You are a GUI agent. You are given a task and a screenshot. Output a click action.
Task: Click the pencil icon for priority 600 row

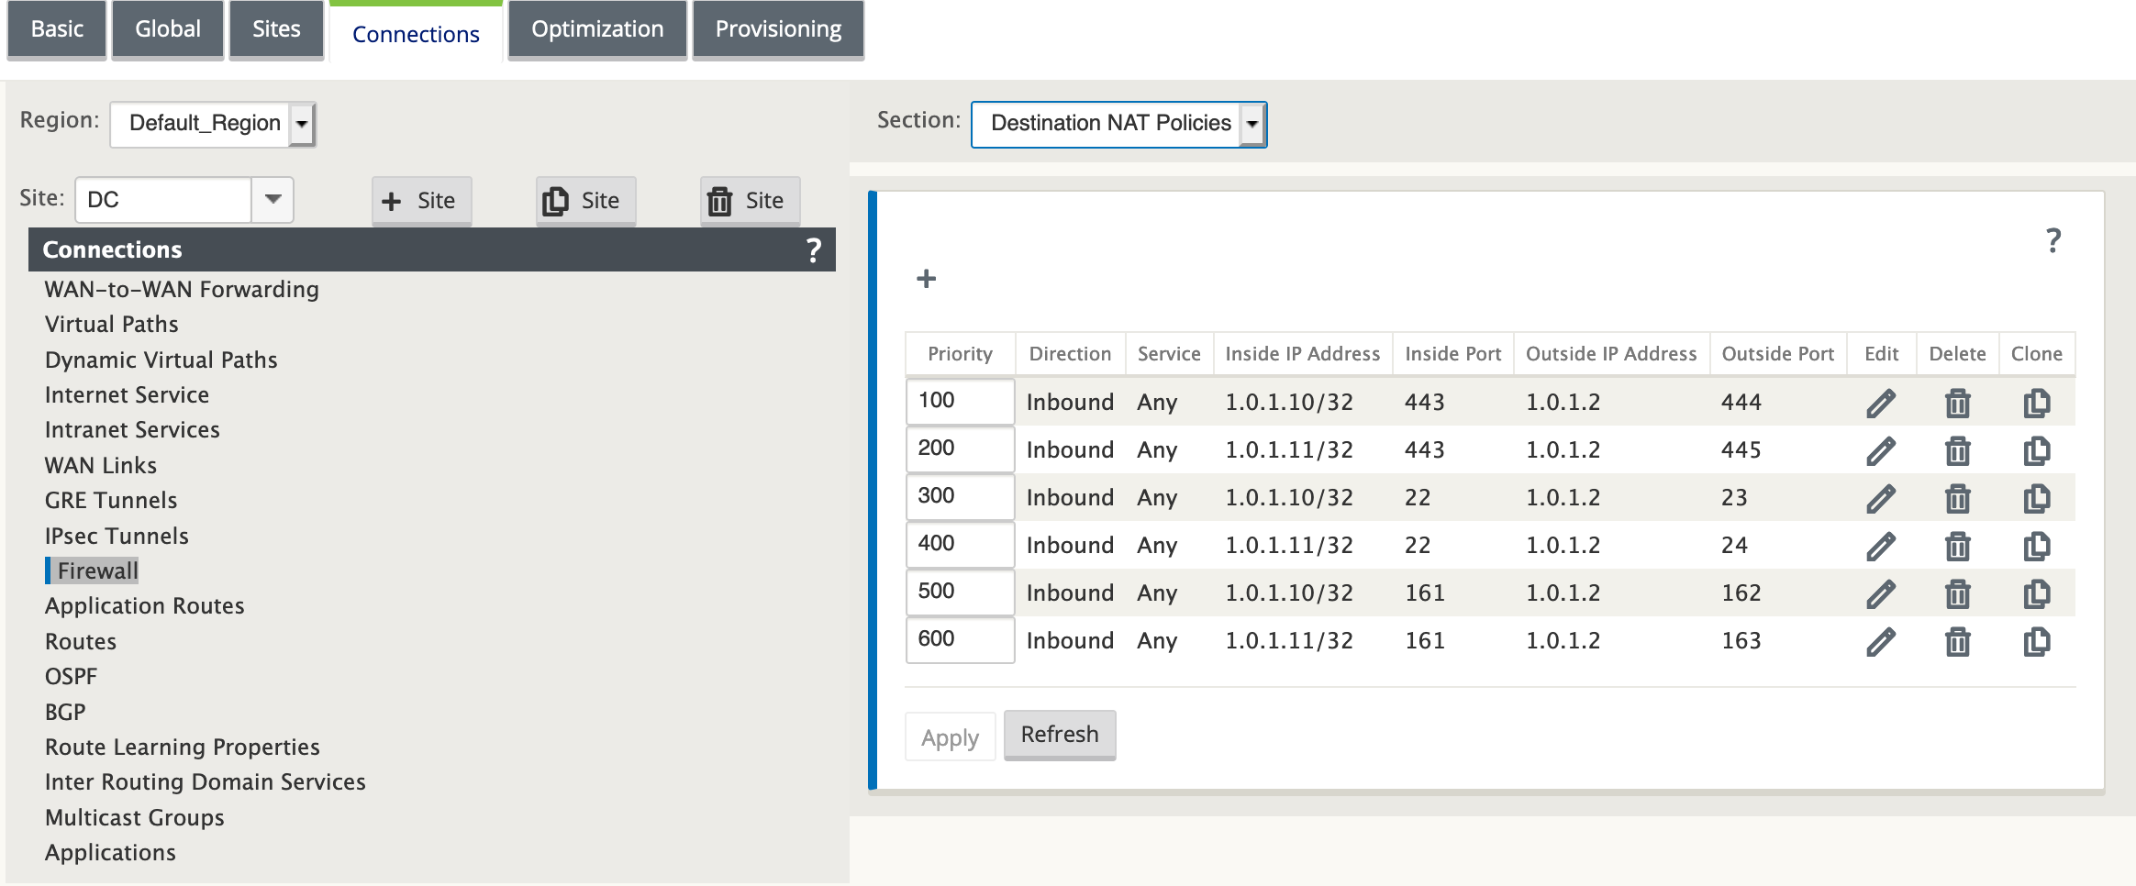1881,641
